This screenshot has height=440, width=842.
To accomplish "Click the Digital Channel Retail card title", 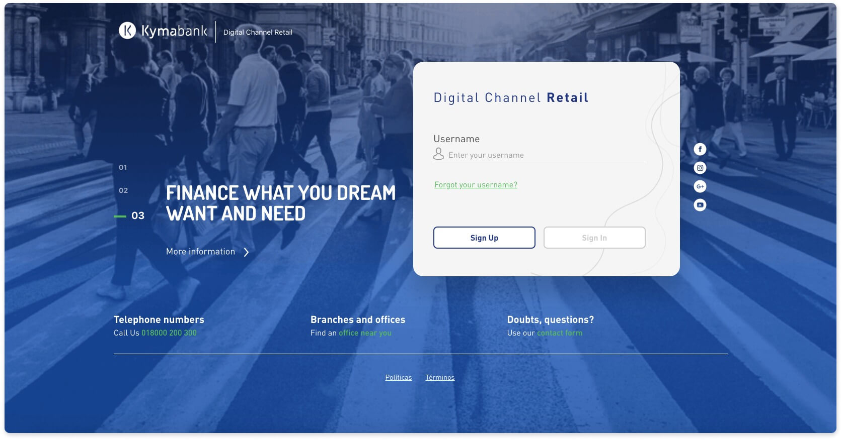I will pyautogui.click(x=511, y=97).
